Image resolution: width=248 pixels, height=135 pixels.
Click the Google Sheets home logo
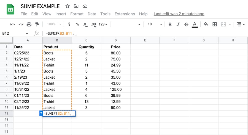pyautogui.click(x=10, y=10)
